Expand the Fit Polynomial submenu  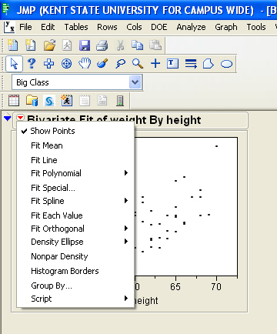(75, 173)
